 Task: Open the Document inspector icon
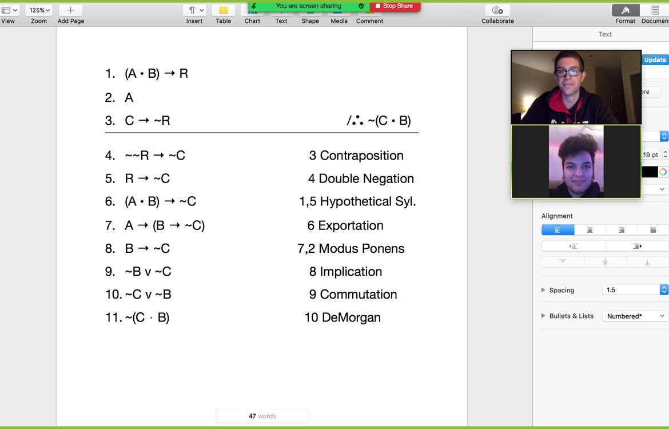tap(655, 10)
